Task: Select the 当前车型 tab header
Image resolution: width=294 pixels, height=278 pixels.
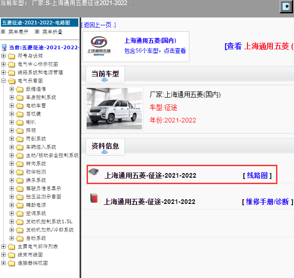Action: pyautogui.click(x=105, y=75)
